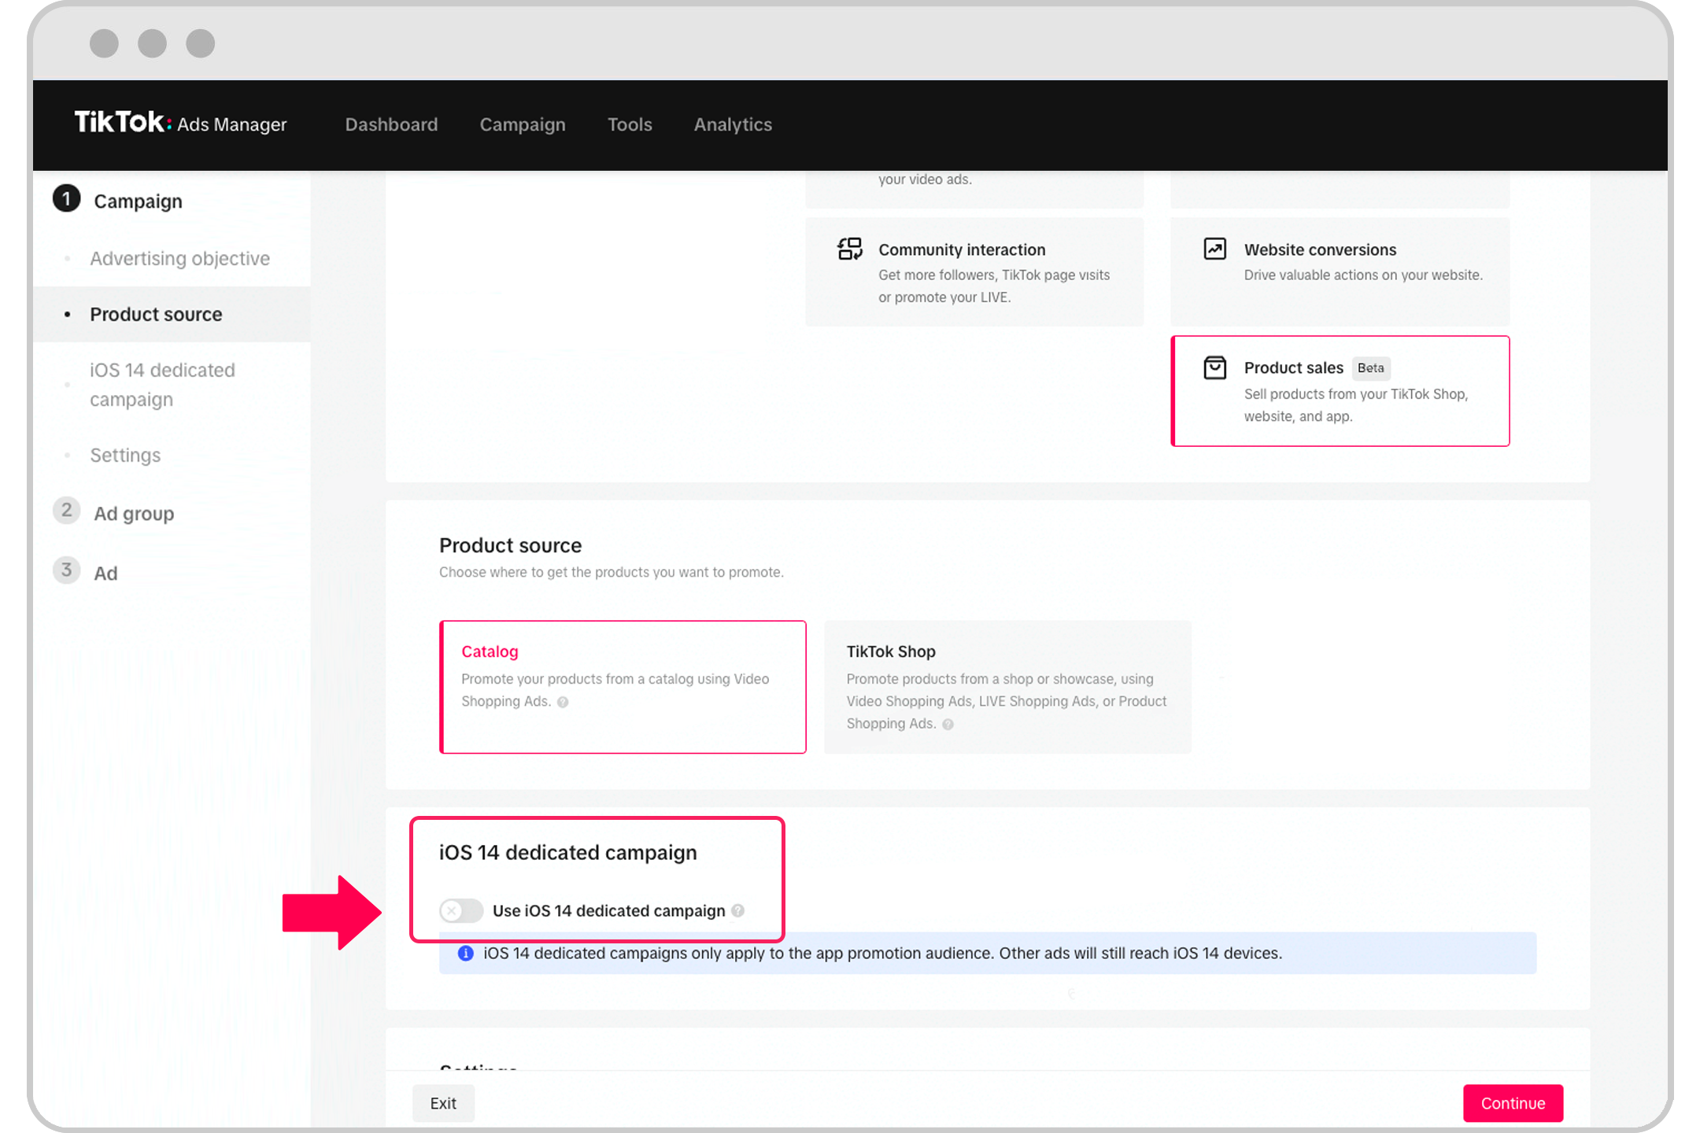Open the Dashboard menu
The width and height of the screenshot is (1700, 1133).
point(391,124)
